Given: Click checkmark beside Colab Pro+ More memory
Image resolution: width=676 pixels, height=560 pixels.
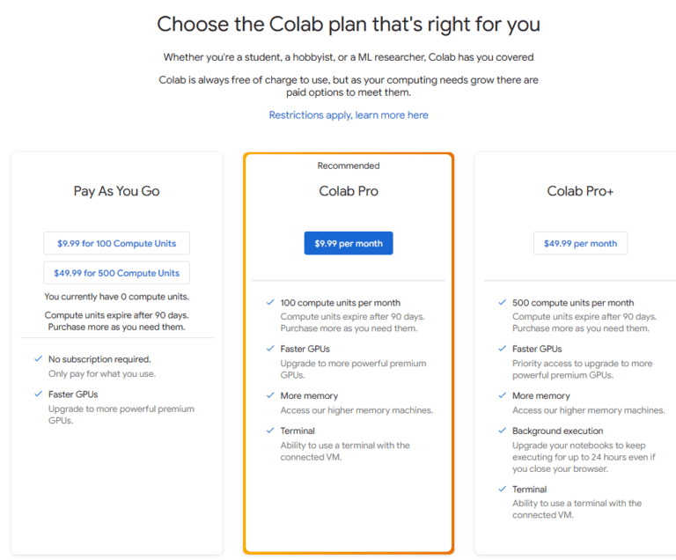Looking at the screenshot, I should 502,396.
